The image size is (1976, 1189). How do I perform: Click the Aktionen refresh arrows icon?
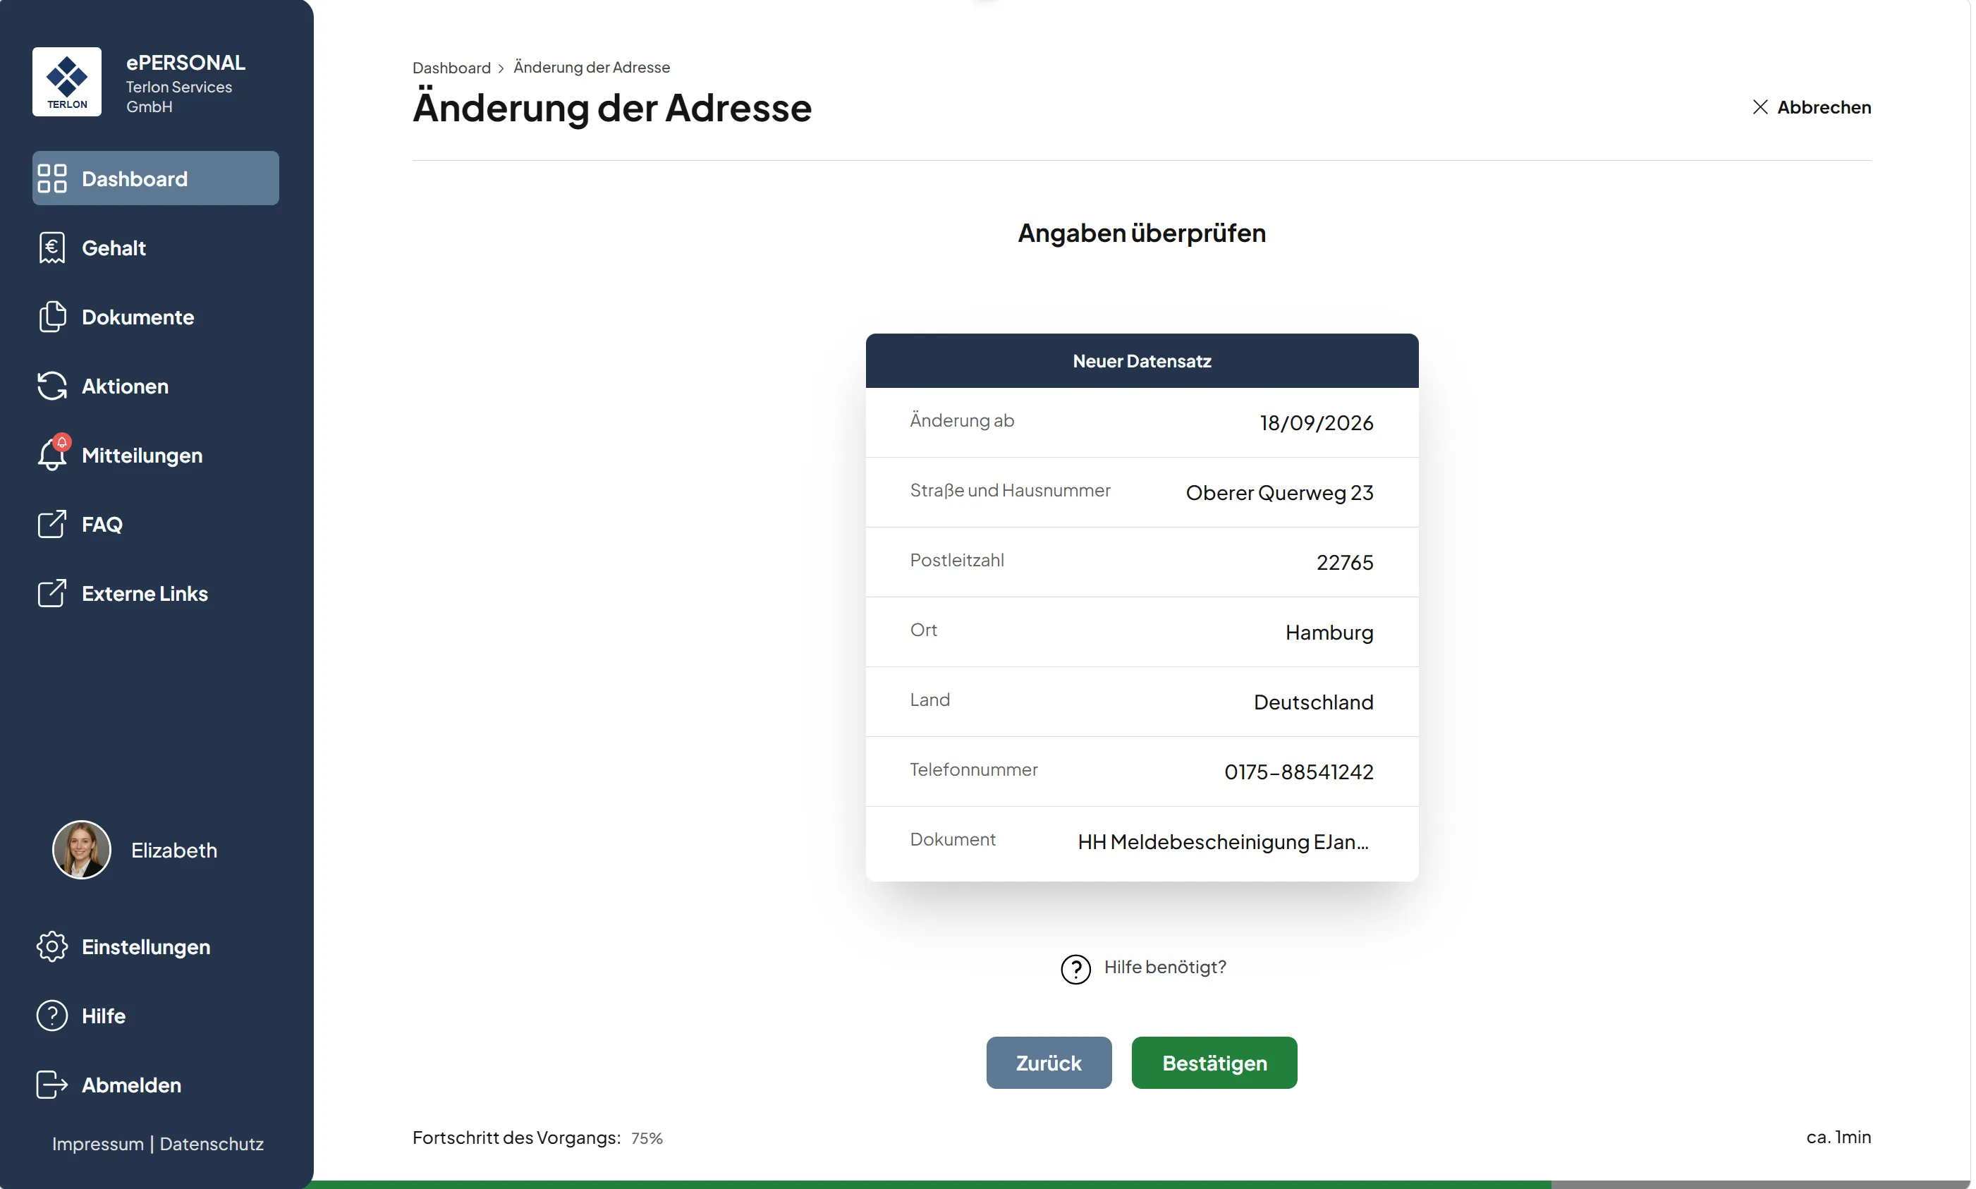52,385
